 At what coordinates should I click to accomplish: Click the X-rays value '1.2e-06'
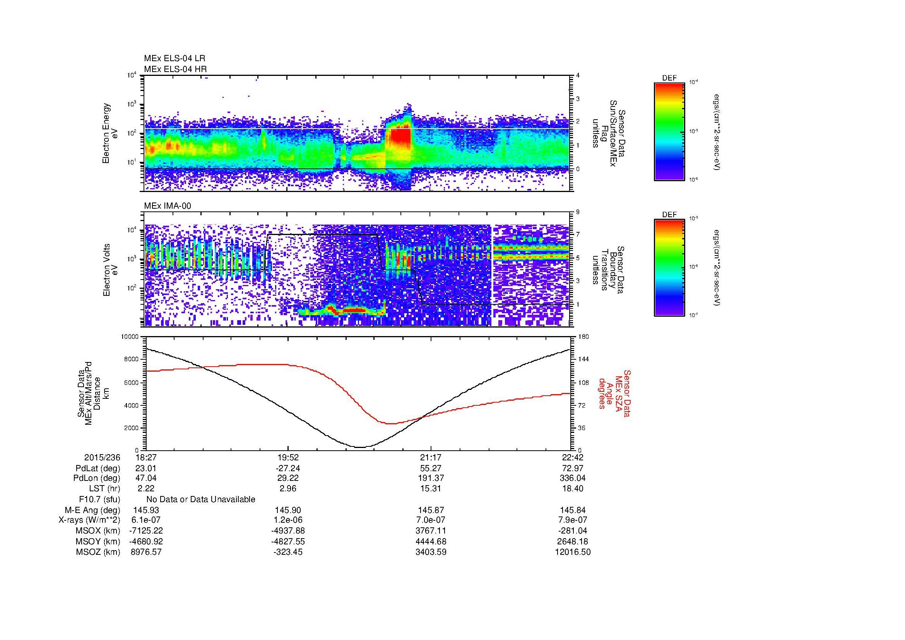coord(288,520)
